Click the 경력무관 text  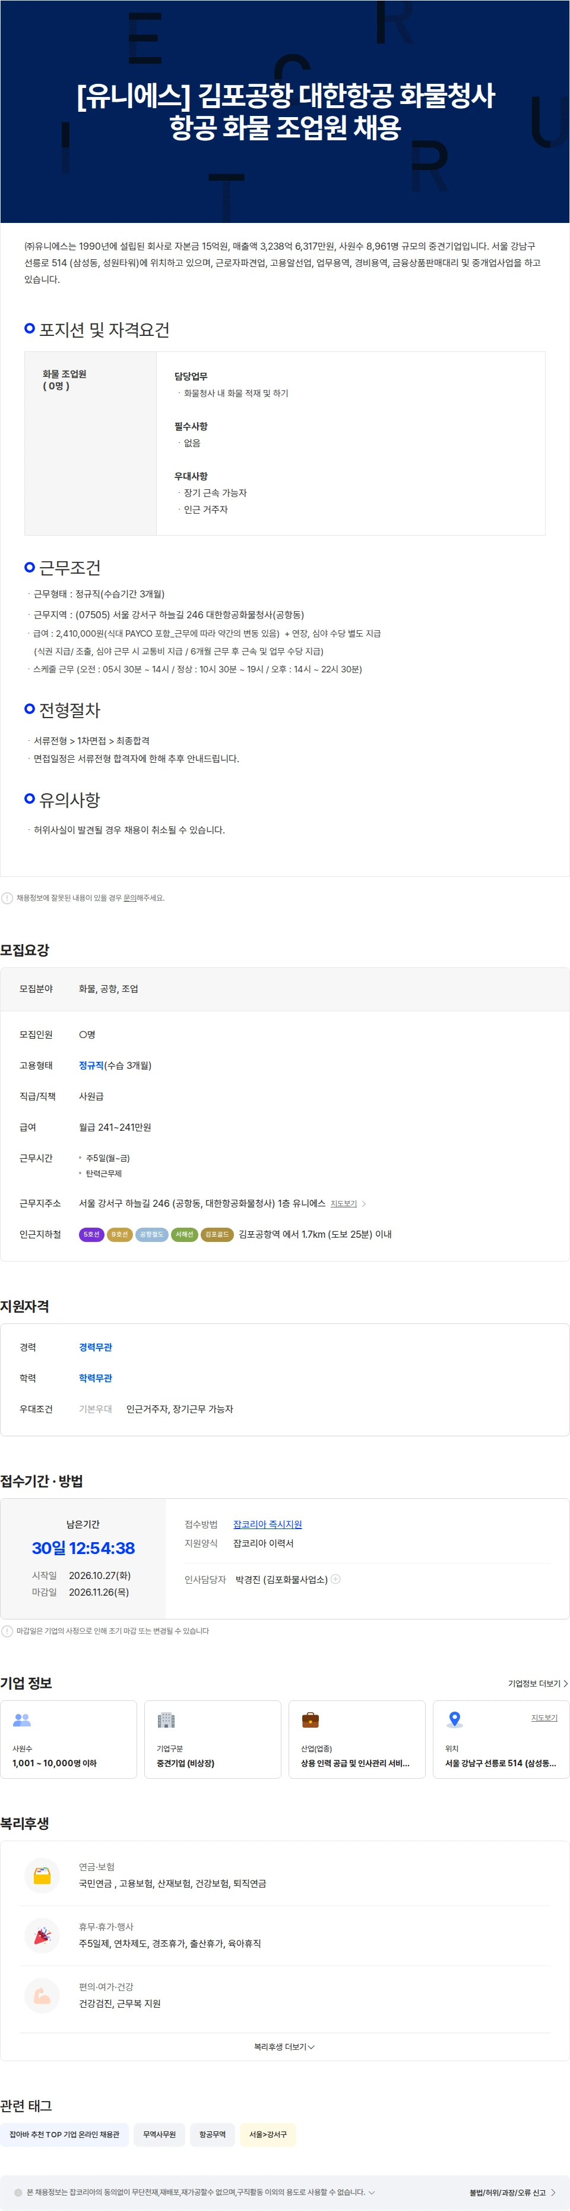[95, 1347]
